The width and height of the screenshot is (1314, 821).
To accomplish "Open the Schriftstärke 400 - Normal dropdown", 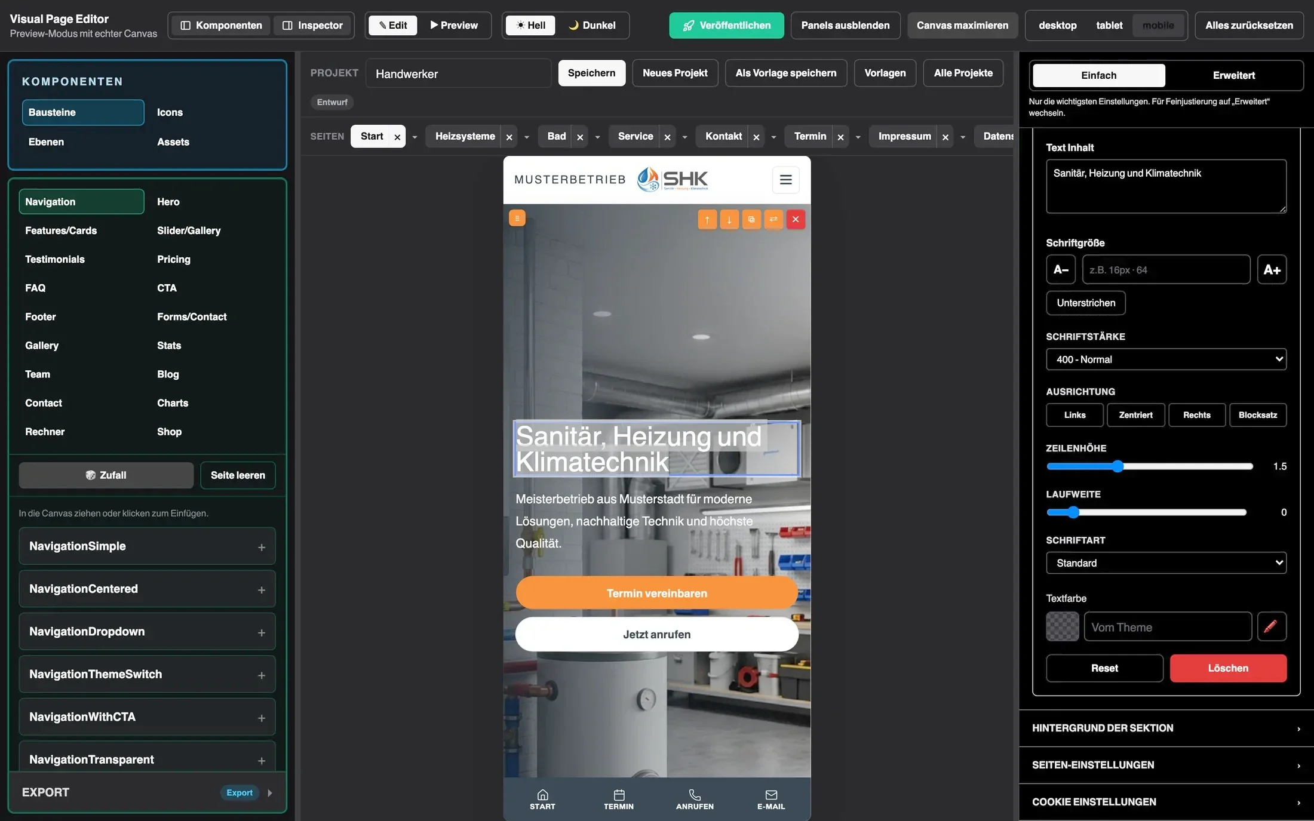I will pyautogui.click(x=1166, y=359).
